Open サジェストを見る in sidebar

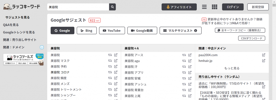(x=18, y=17)
